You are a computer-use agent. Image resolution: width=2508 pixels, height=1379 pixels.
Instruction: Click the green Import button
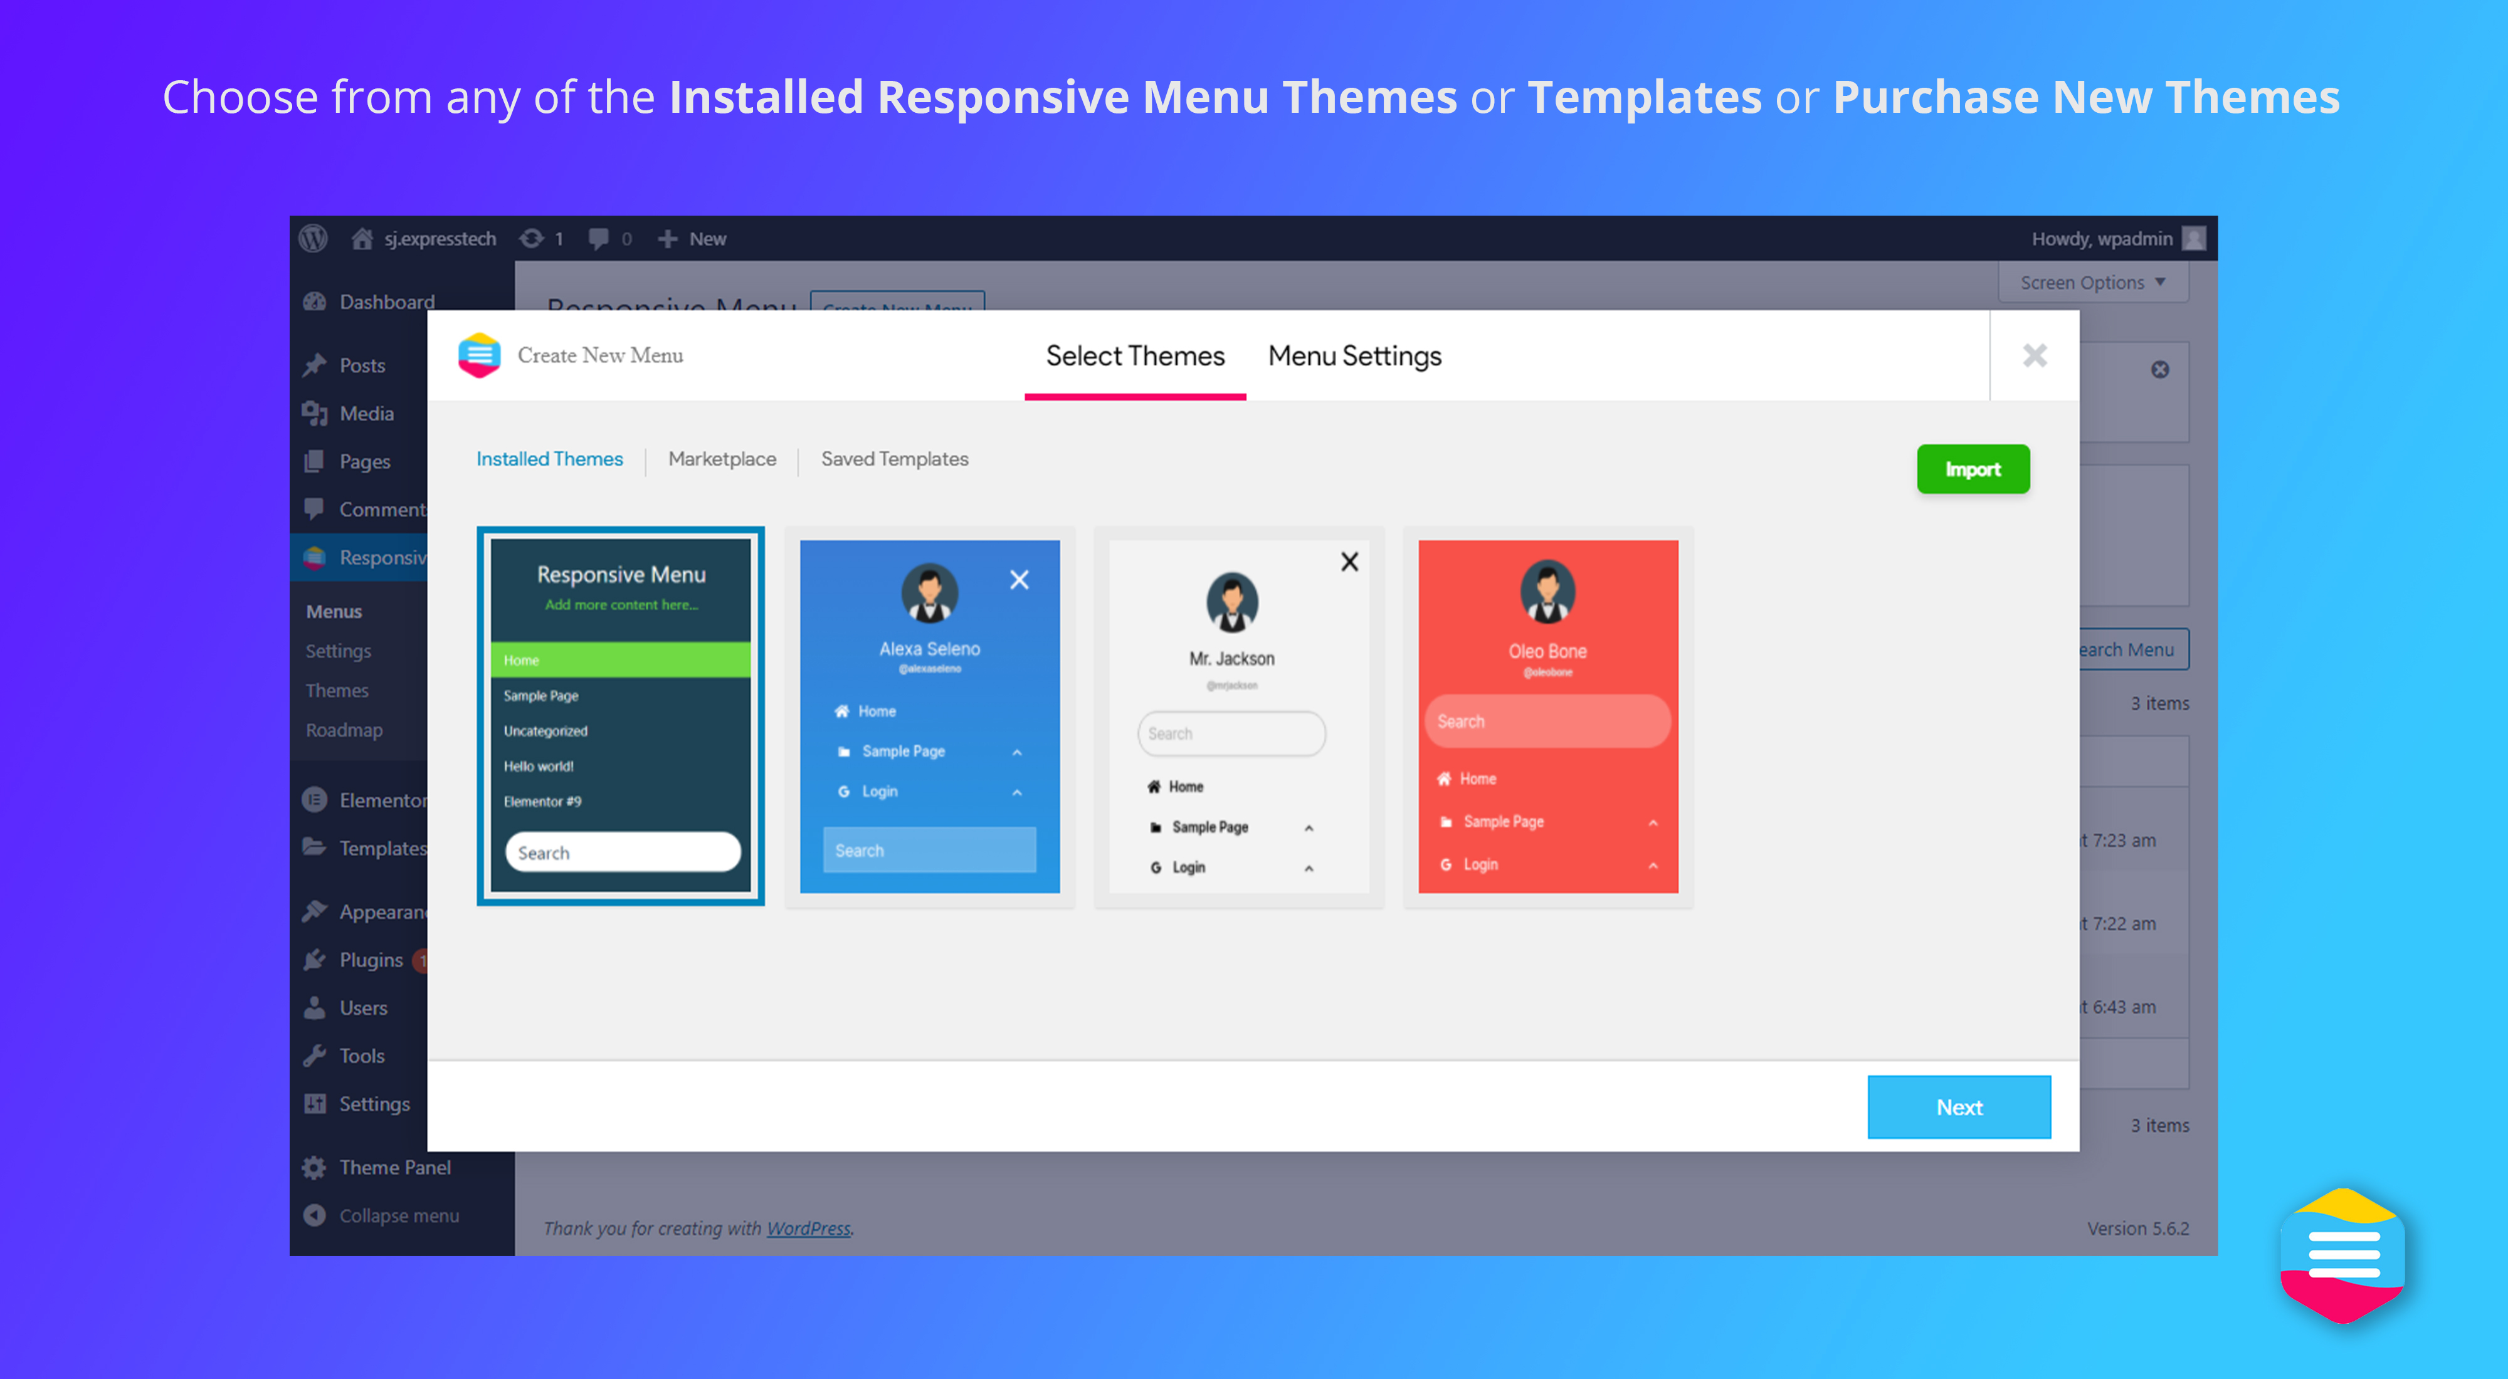(1974, 469)
